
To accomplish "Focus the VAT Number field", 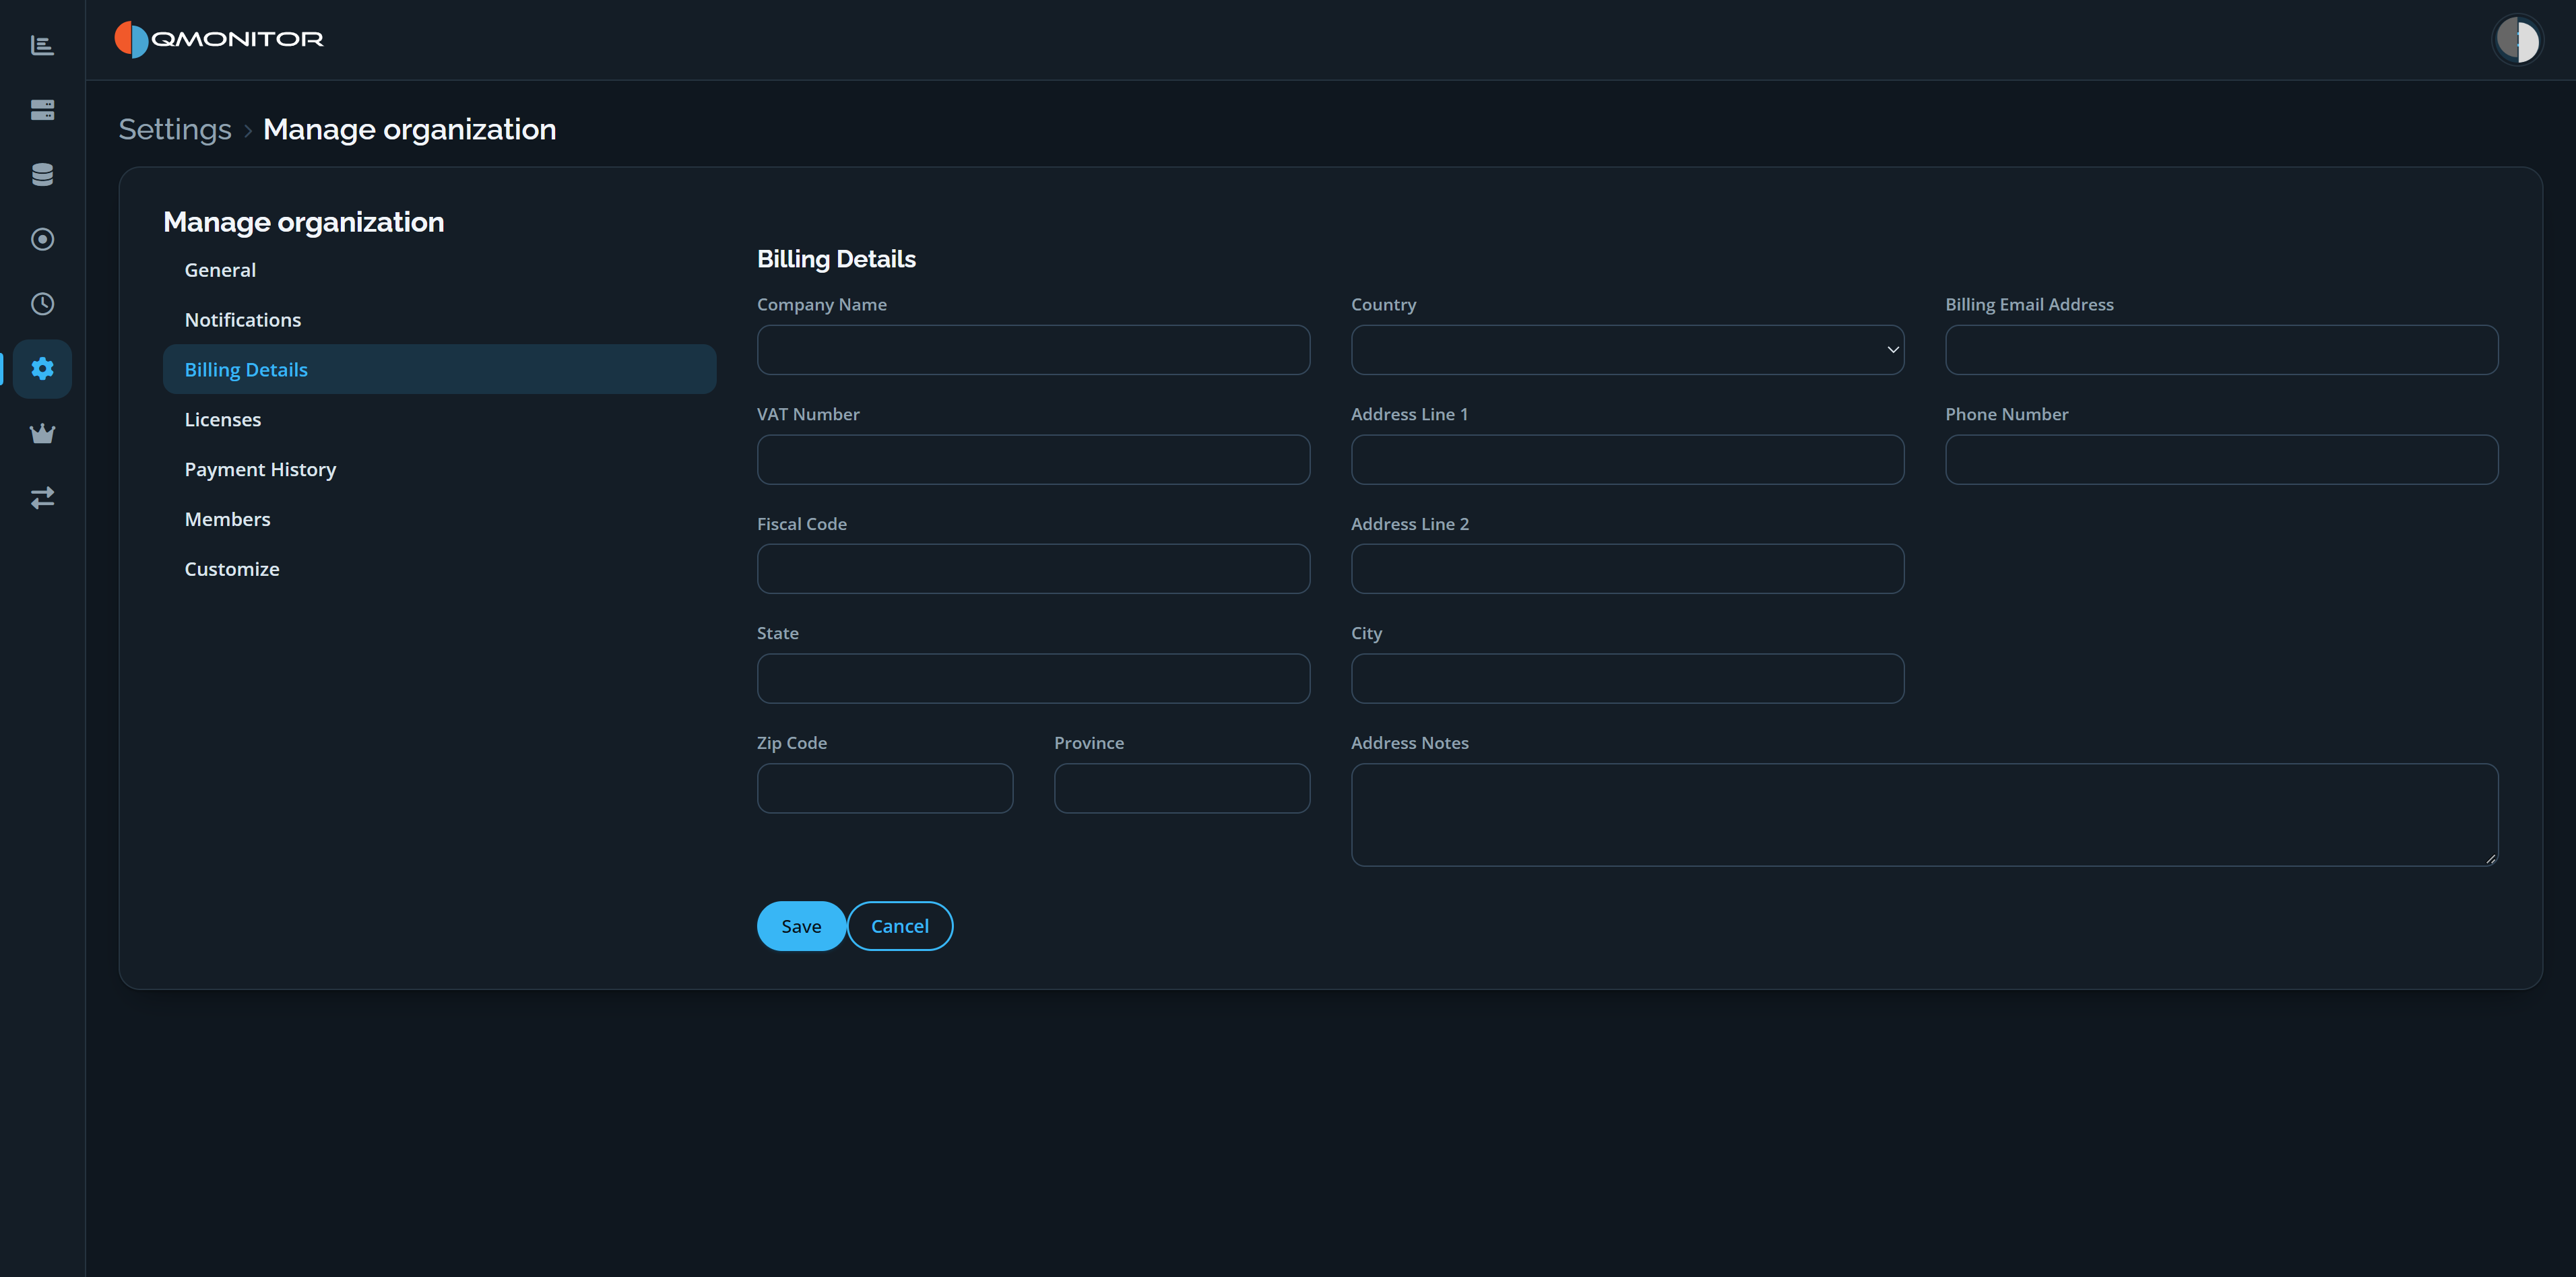I will [x=1033, y=460].
